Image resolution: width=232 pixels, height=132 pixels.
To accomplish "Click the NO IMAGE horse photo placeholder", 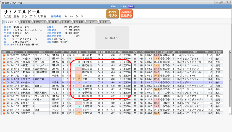I will 112,38.
